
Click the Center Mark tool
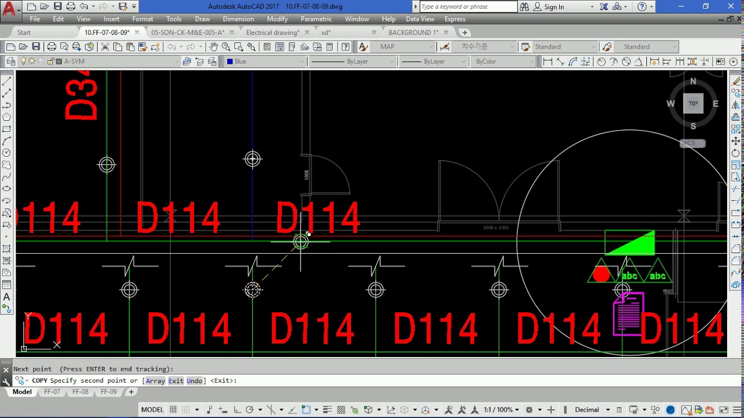[x=734, y=61]
